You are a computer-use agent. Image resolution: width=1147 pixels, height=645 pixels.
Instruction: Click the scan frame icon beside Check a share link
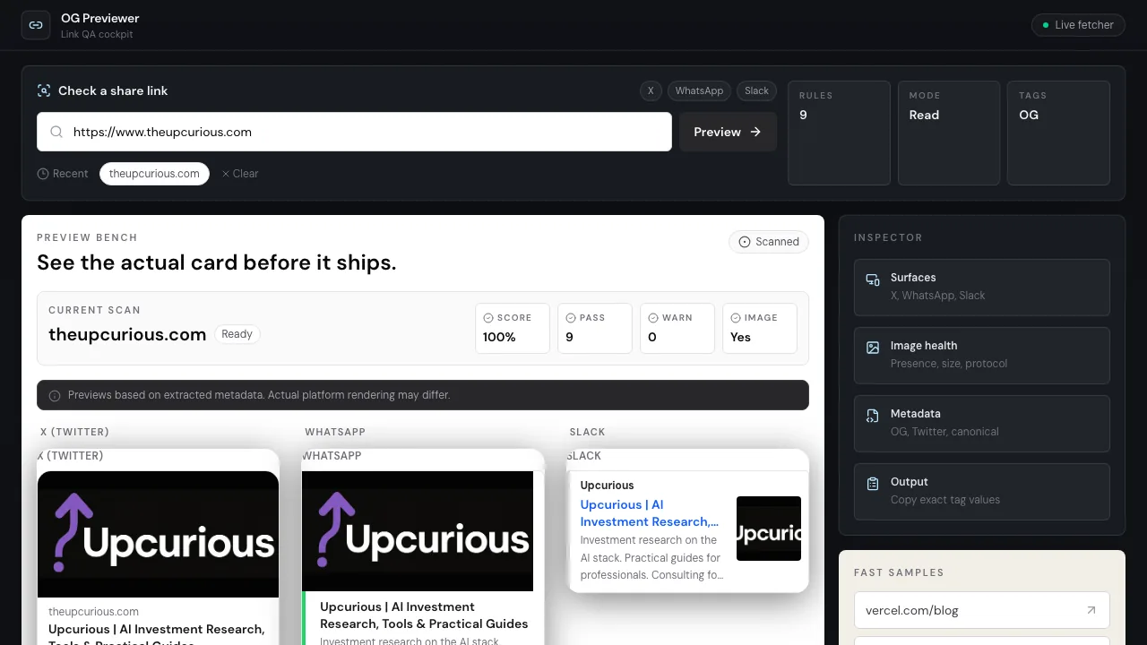pos(44,90)
